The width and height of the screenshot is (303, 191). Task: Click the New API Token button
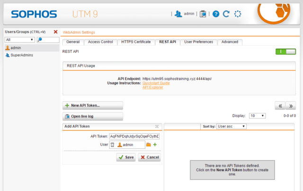coord(93,105)
